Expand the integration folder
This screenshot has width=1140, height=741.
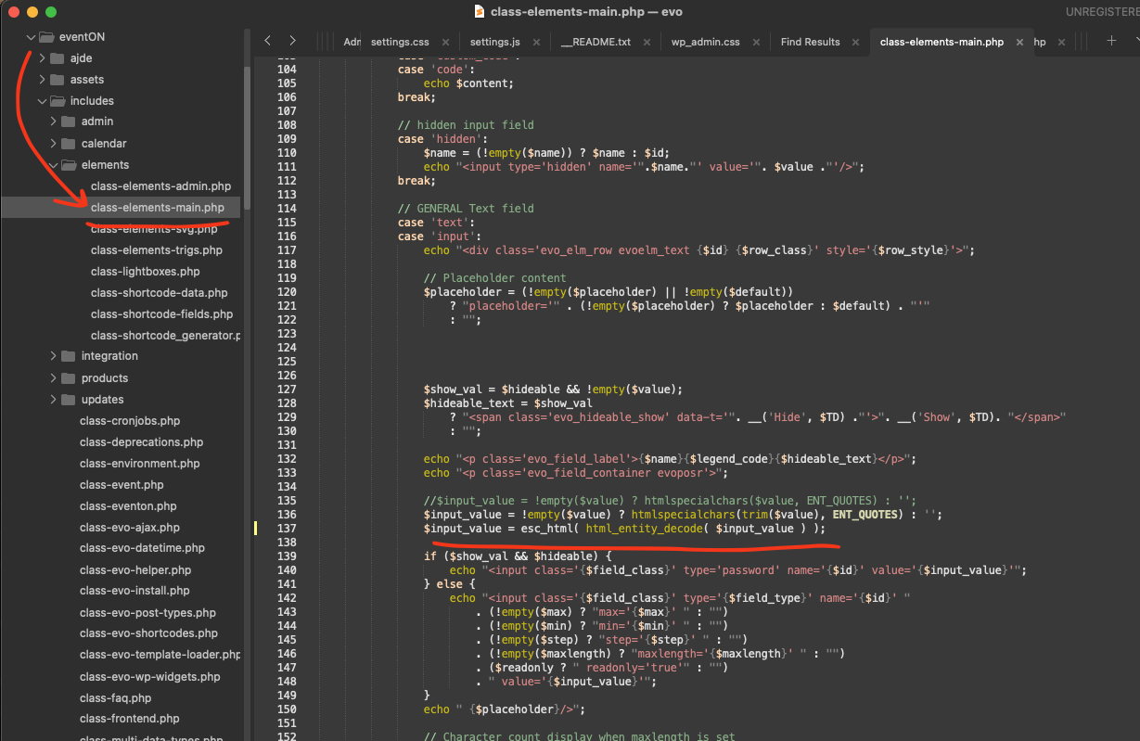[53, 356]
